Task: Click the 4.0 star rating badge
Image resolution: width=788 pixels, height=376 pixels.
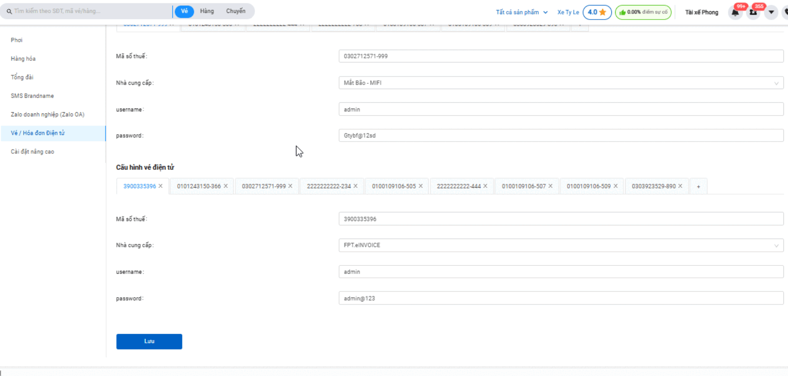Action: click(597, 12)
